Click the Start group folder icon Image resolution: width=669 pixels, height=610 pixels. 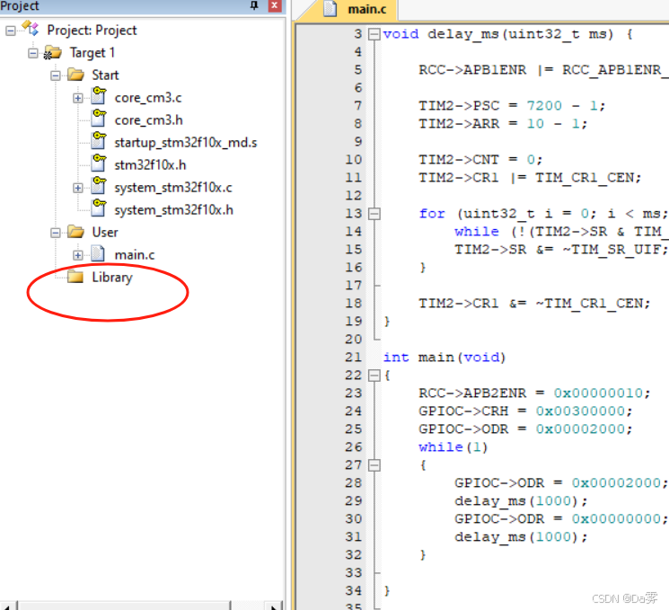76,75
